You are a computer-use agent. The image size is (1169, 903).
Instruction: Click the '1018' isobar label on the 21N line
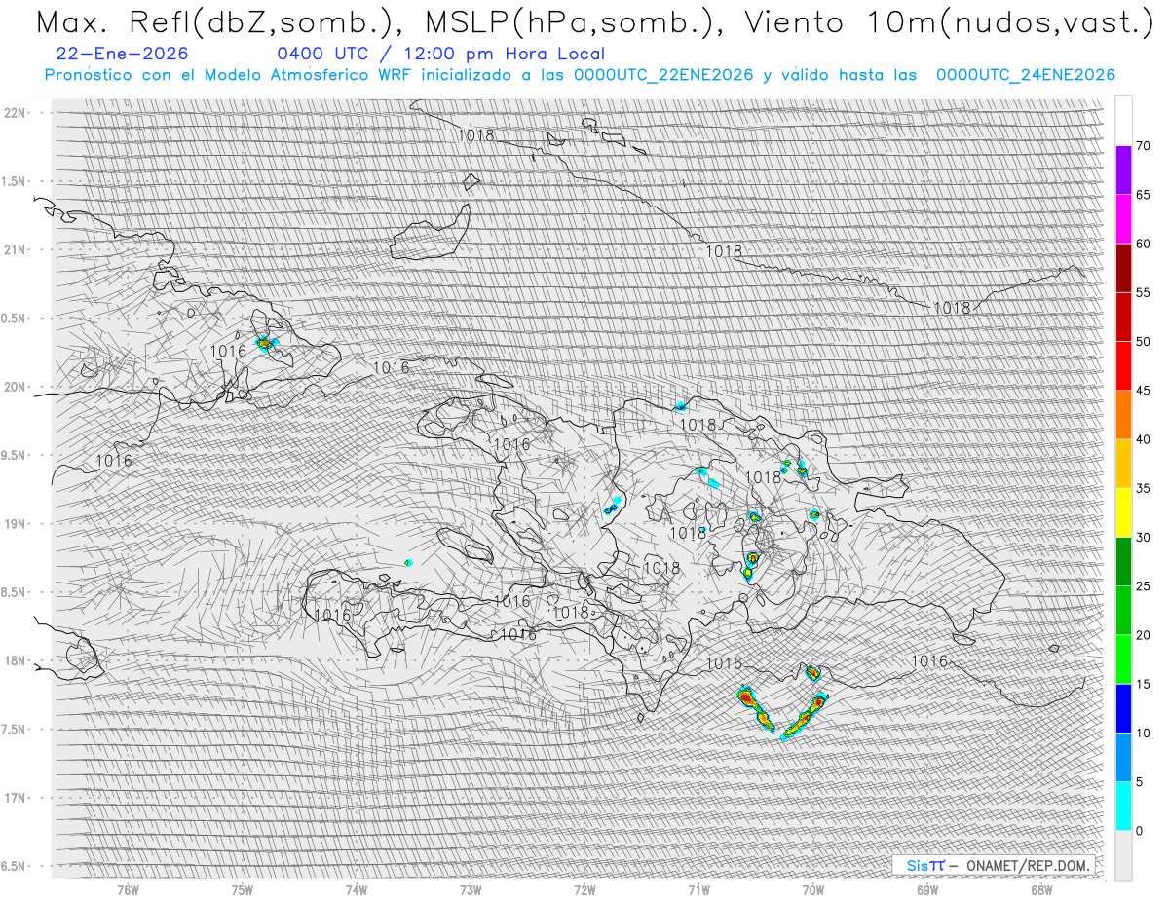coord(724,251)
